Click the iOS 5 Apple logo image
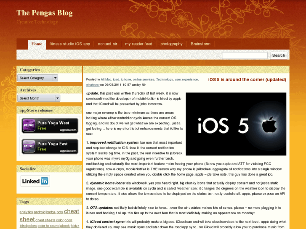306x229 pixels. 236,124
